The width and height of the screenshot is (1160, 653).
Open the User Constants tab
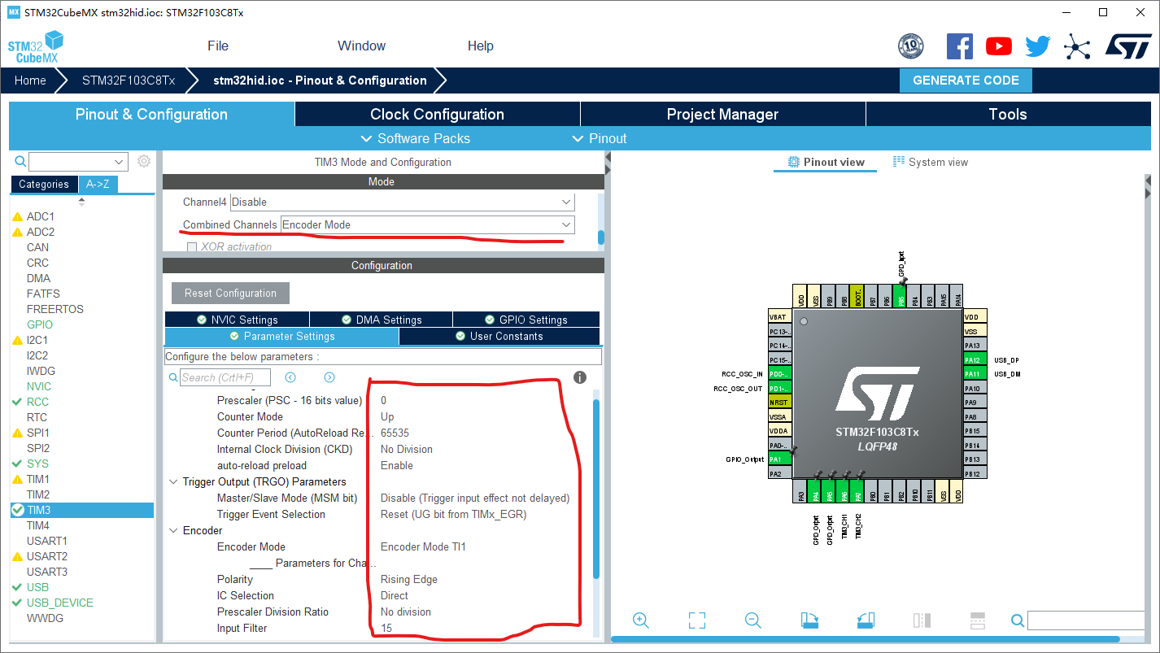coord(499,336)
